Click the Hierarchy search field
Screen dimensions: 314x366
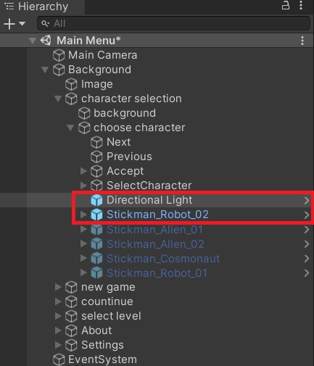click(x=173, y=23)
